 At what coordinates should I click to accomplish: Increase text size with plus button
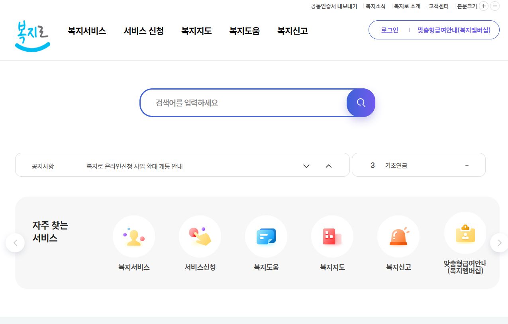coord(484,6)
